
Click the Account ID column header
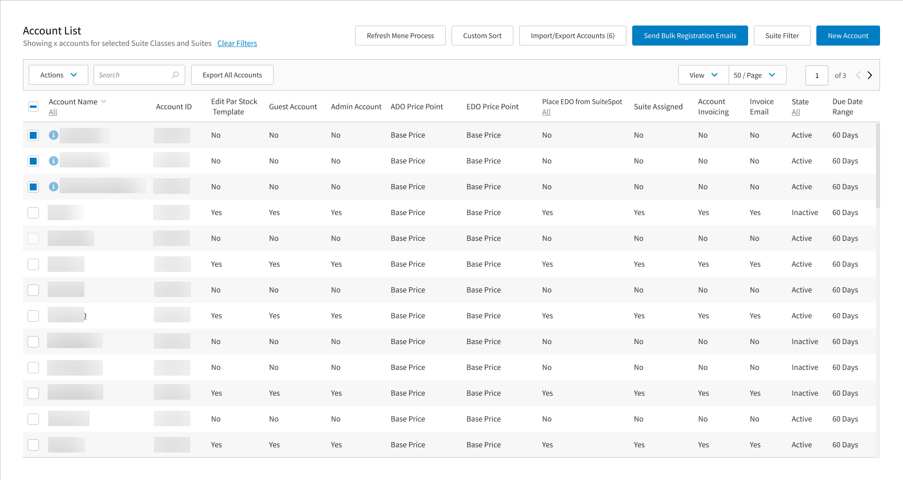coord(174,107)
